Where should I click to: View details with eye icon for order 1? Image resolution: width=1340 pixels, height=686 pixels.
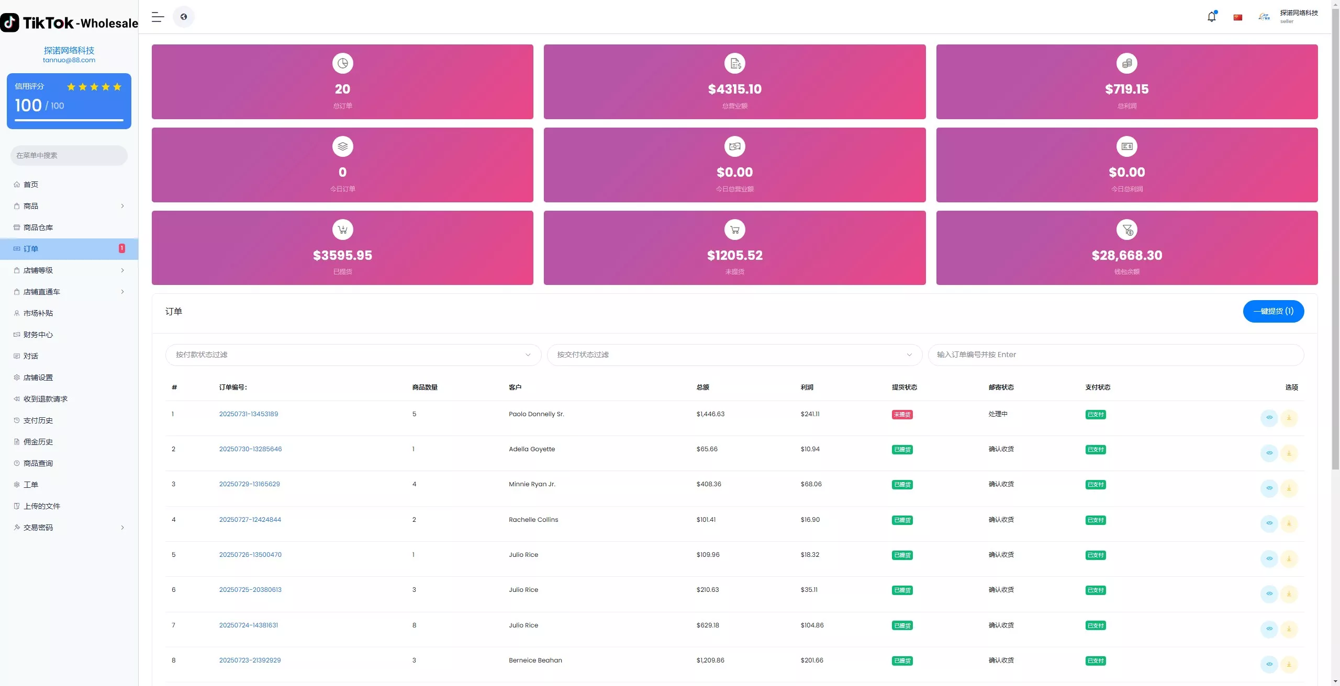1269,418
